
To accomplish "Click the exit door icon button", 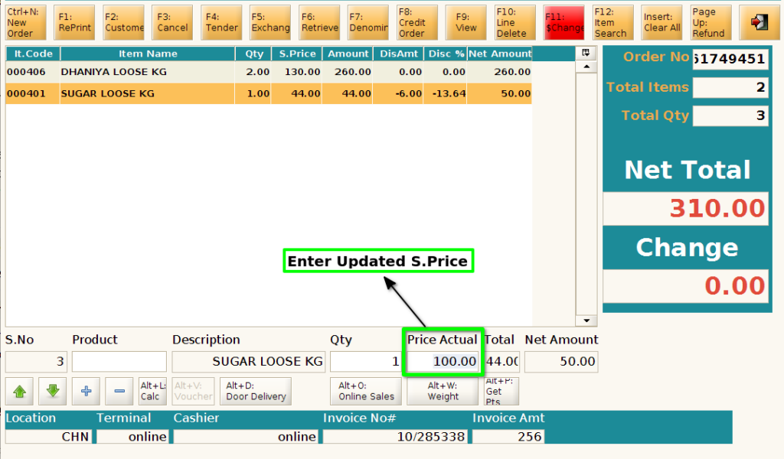I will click(x=759, y=22).
